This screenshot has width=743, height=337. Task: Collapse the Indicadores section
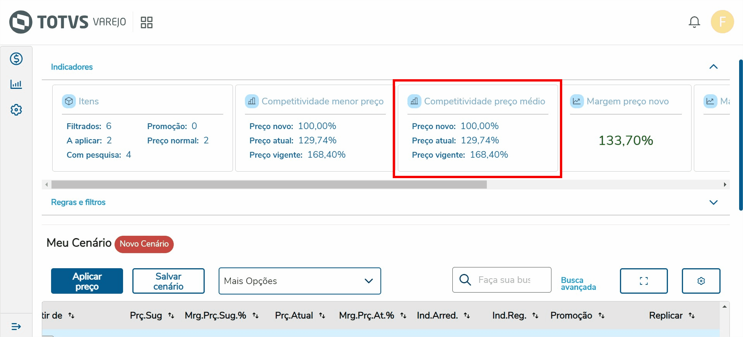pyautogui.click(x=713, y=67)
